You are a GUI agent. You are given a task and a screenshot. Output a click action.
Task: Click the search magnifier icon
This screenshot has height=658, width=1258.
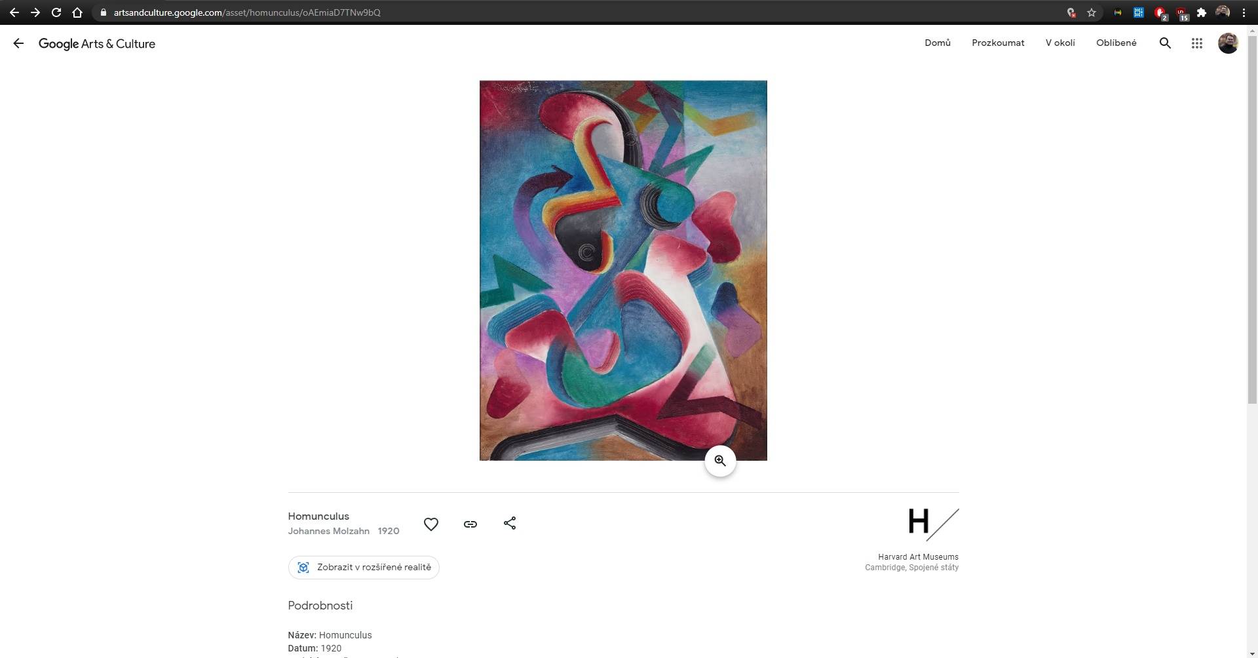1165,43
